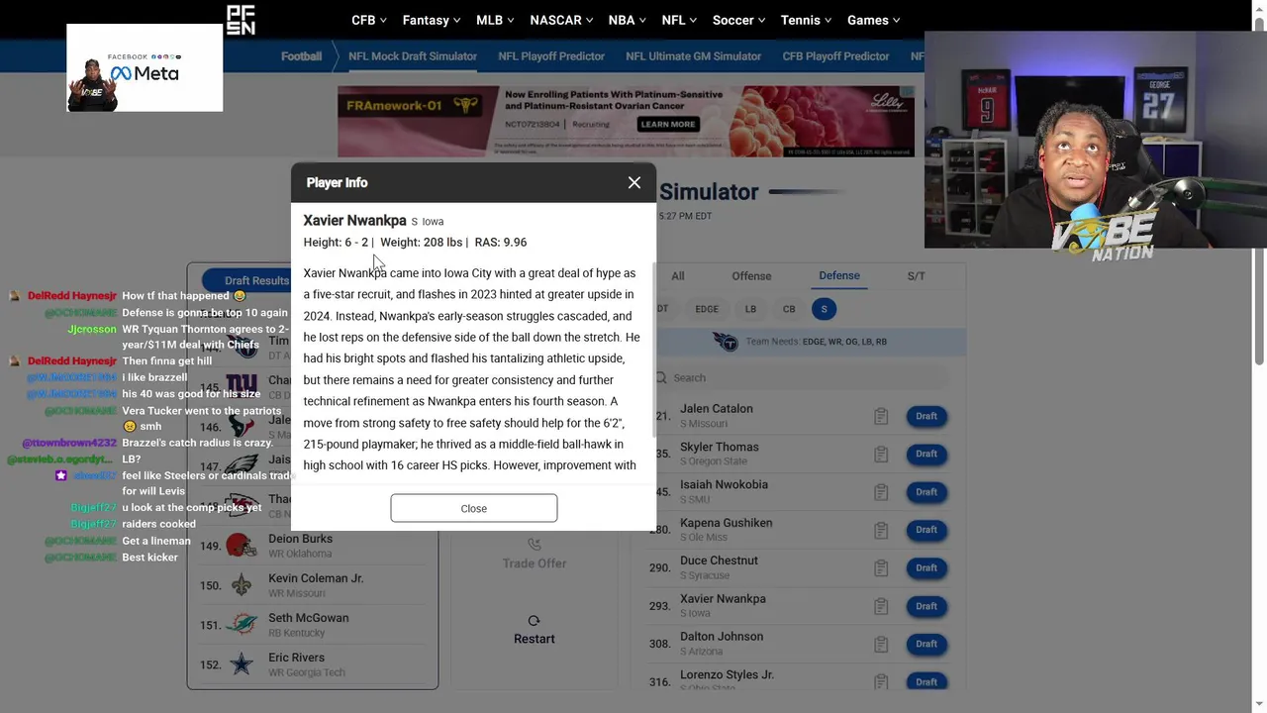This screenshot has height=713, width=1267.
Task: Click the Cowboys logo at pick 152
Action: coord(241,664)
